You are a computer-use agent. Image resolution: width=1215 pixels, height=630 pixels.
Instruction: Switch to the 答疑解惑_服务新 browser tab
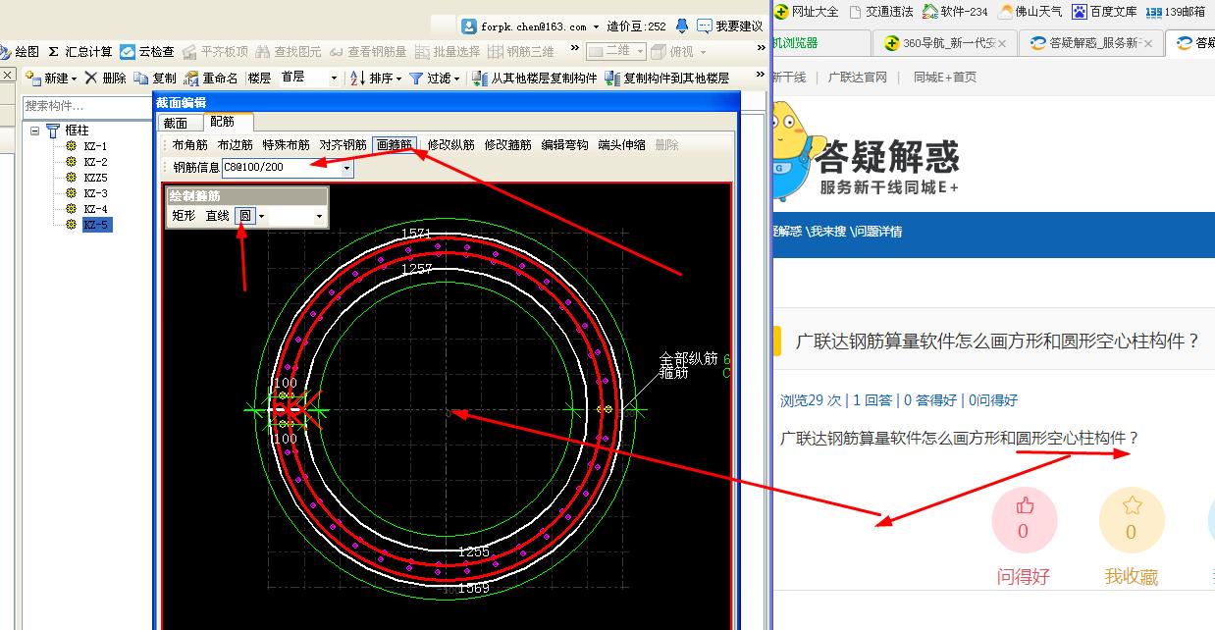click(1091, 43)
